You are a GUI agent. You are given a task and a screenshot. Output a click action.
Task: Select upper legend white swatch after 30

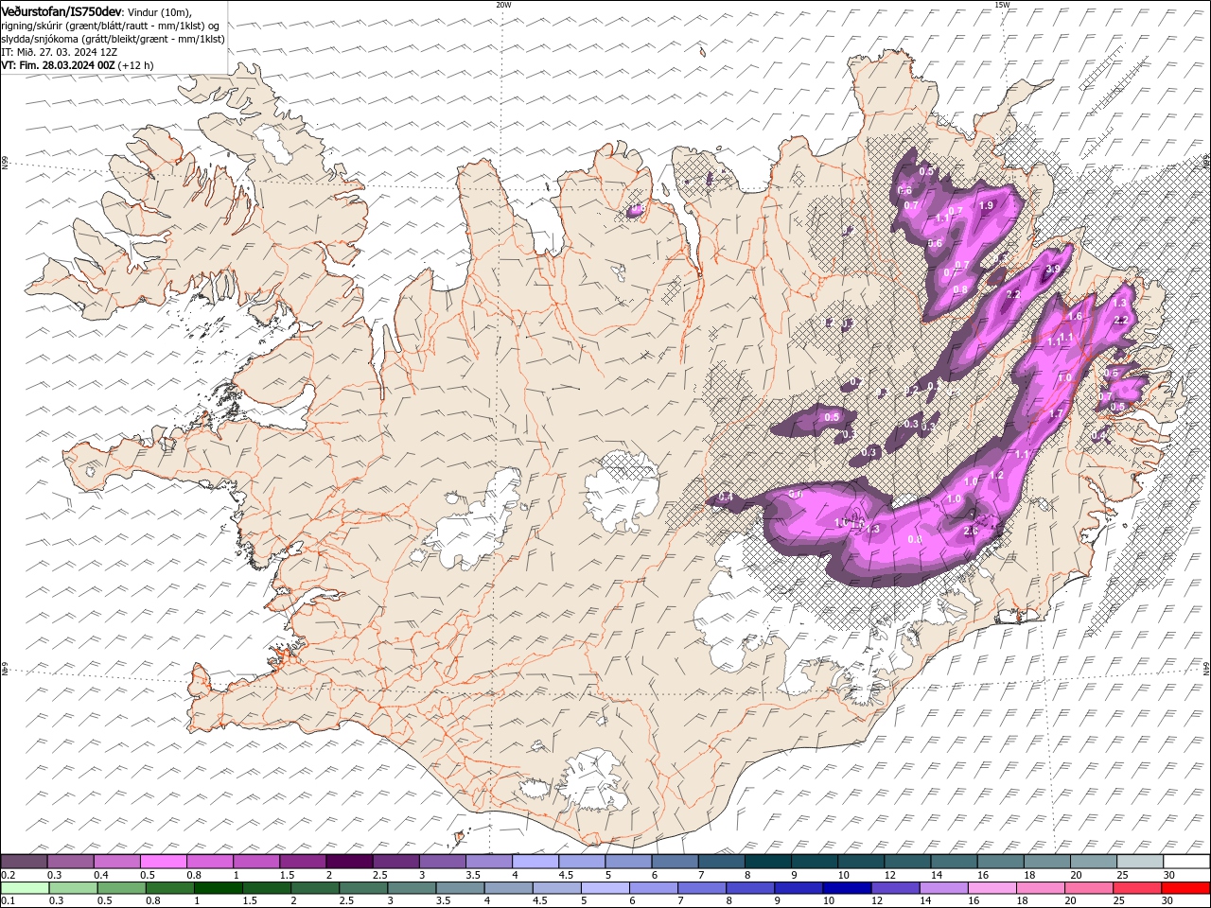[x=1185, y=862]
